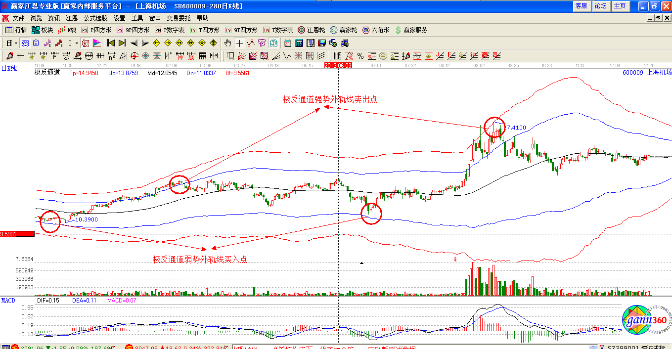The height and width of the screenshot is (349, 672).
Task: Toggle the crosshair cursor tool
Action: [x=239, y=43]
